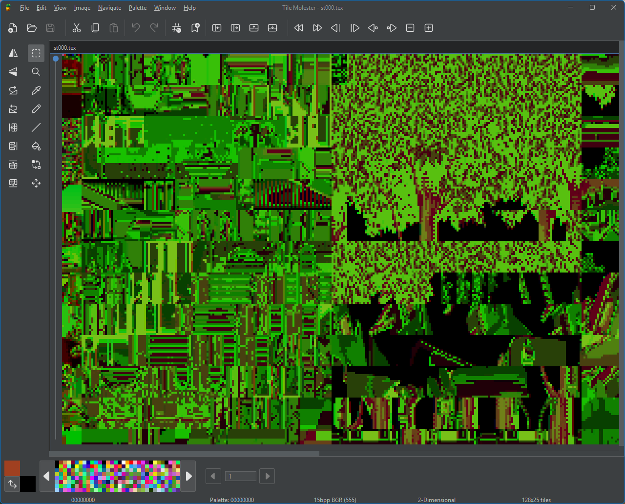
Task: Click the Cut scissors icon
Action: 77,28
